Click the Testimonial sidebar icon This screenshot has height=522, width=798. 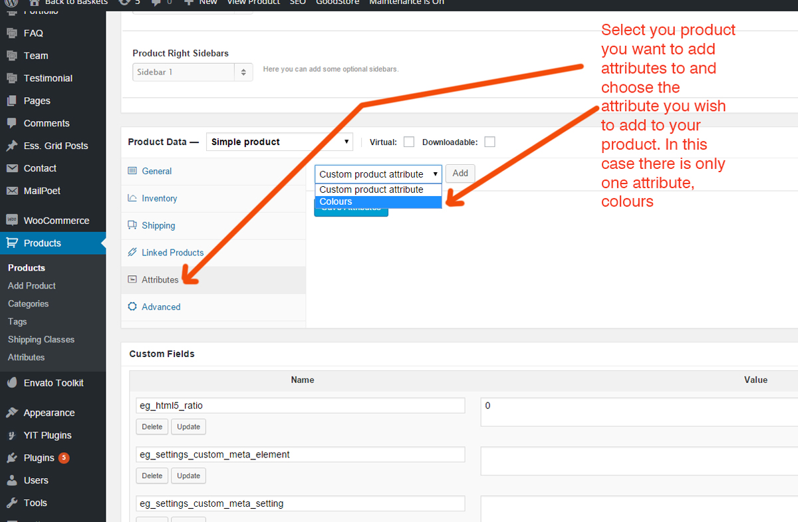pos(11,78)
